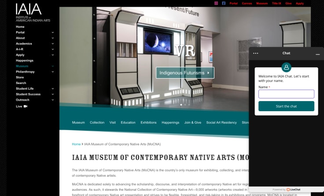324x196 pixels.
Task: Expand the Student Life sidebar submenu
Action: click(x=53, y=88)
